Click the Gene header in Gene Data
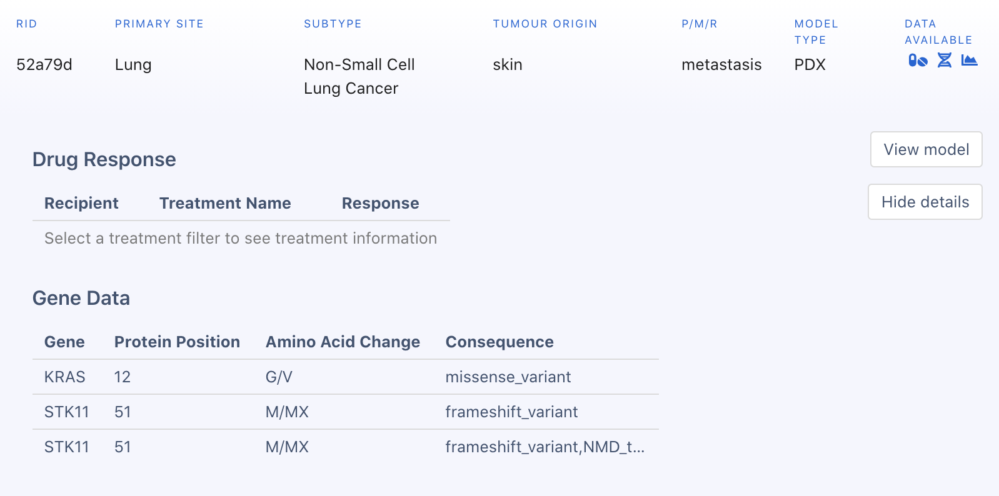The image size is (999, 496). (64, 342)
